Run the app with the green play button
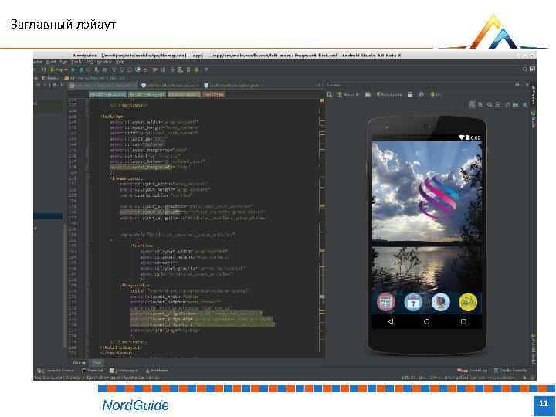Screen dimensions: 556x417 click(73, 69)
